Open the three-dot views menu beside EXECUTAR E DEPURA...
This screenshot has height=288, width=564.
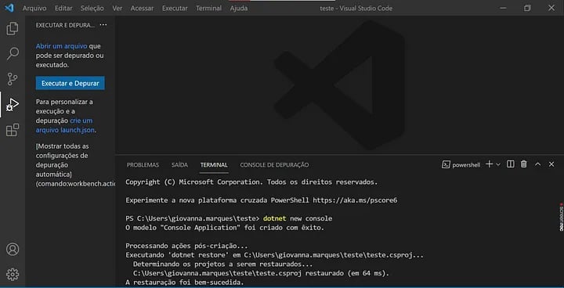click(103, 25)
